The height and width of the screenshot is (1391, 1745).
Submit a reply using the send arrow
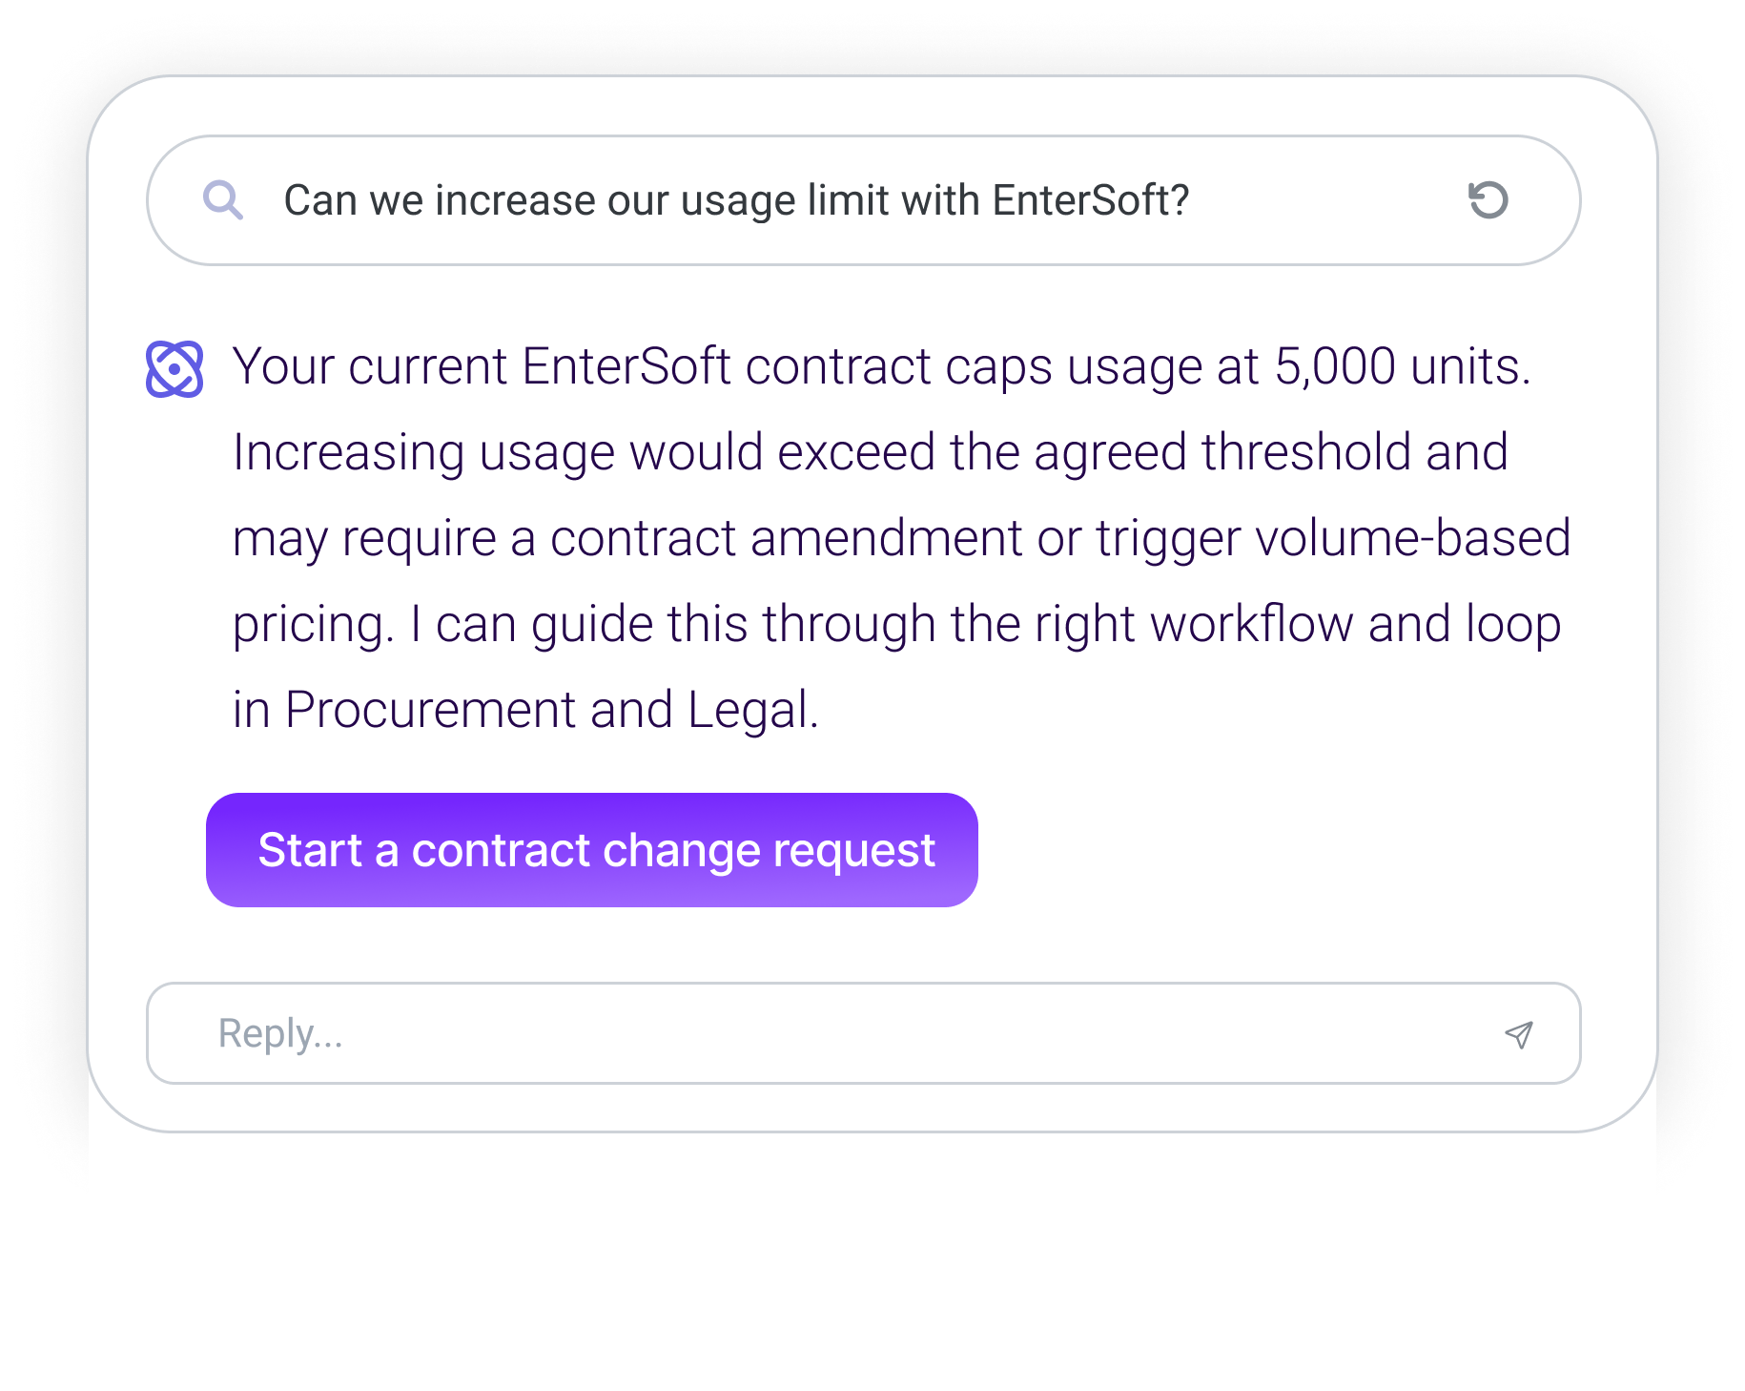(x=1520, y=1033)
